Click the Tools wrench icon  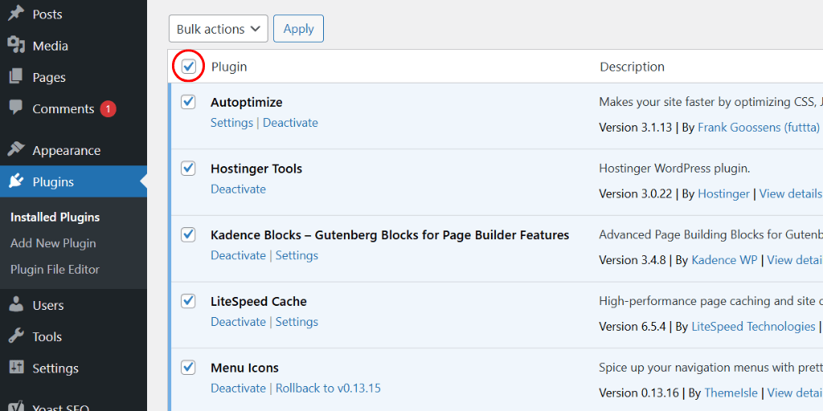pos(16,336)
